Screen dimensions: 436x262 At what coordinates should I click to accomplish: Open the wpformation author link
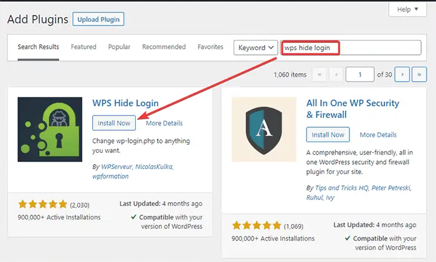tap(110, 177)
